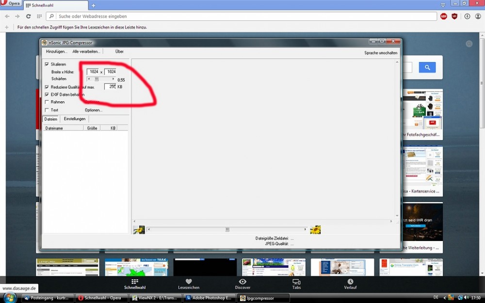
Task: Click Alle verarbeiten... in the compressor menu
Action: pyautogui.click(x=86, y=52)
